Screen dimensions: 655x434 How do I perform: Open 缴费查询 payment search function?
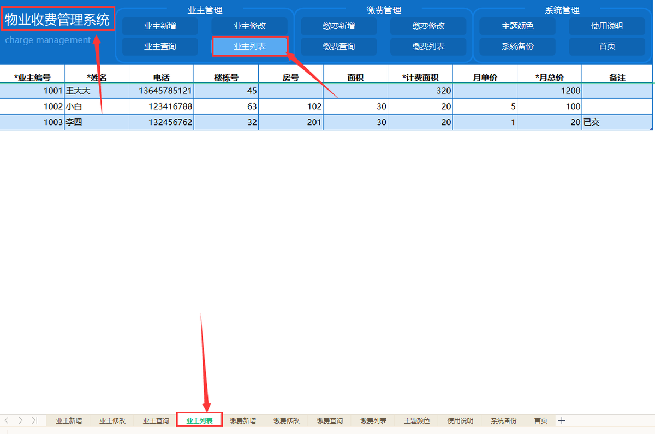339,46
